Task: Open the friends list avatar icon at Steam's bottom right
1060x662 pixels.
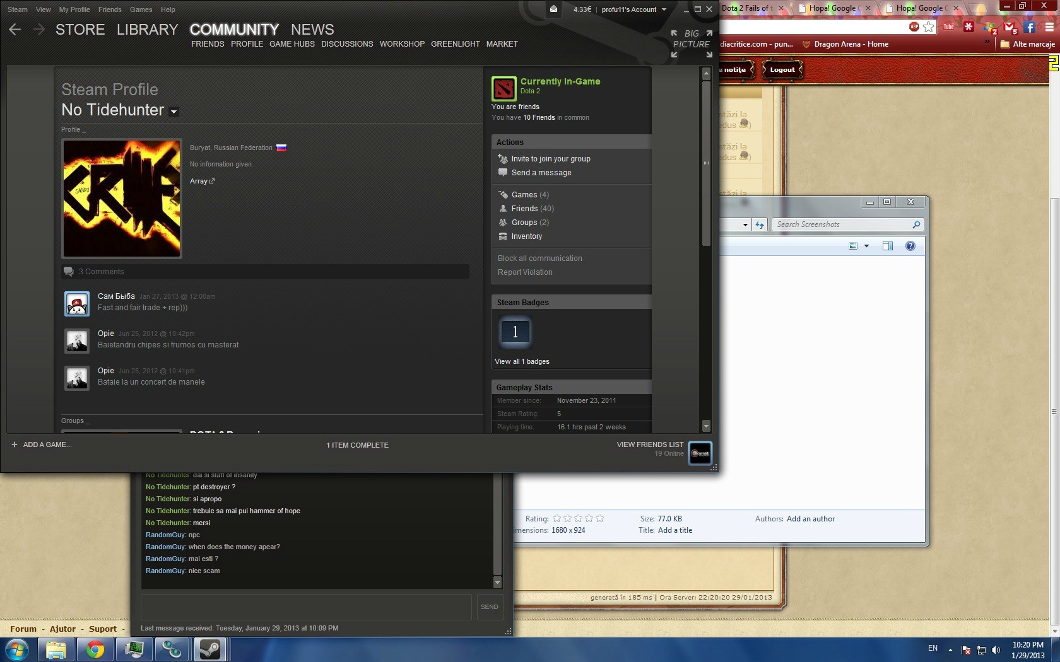Action: pos(700,453)
